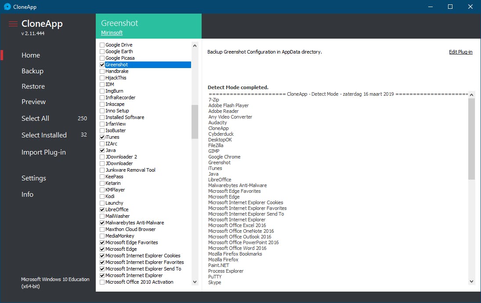This screenshot has width=481, height=303.
Task: Select 'MediaMonkey' list entry
Action: [119, 236]
